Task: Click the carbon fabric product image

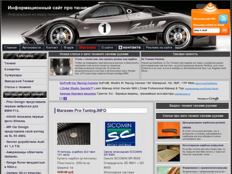Action: pyautogui.click(x=73, y=134)
